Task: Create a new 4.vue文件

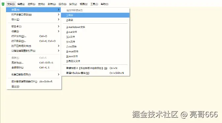Action: pyautogui.click(x=95, y=32)
